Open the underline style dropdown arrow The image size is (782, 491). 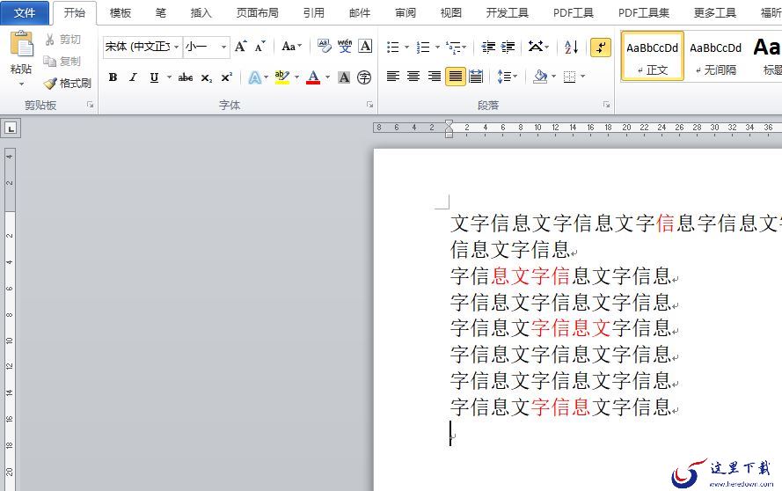pyautogui.click(x=169, y=77)
